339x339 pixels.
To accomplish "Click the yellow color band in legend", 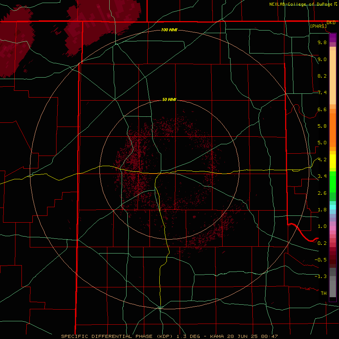I will pyautogui.click(x=333, y=161).
